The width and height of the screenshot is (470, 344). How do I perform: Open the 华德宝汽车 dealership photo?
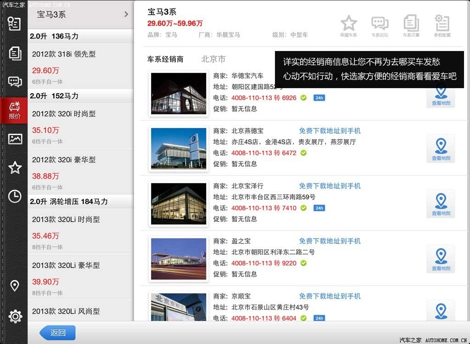tap(179, 94)
